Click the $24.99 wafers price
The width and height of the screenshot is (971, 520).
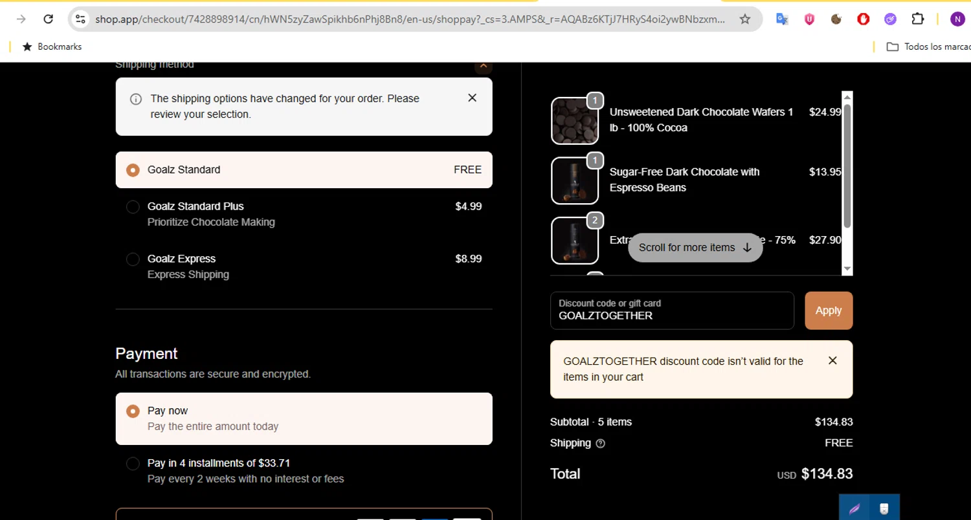[x=825, y=112]
